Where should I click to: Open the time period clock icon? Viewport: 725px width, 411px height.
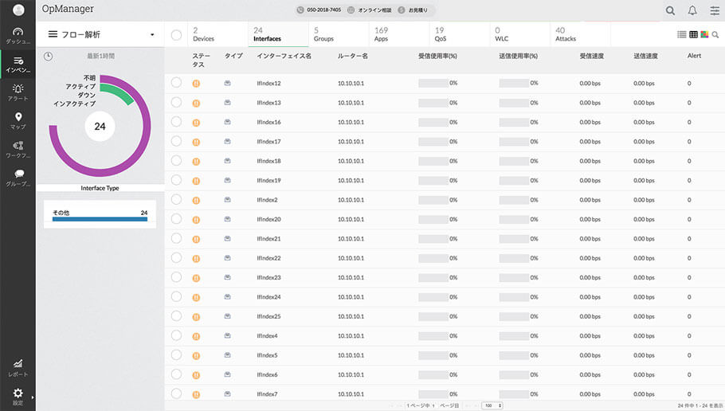[48, 57]
